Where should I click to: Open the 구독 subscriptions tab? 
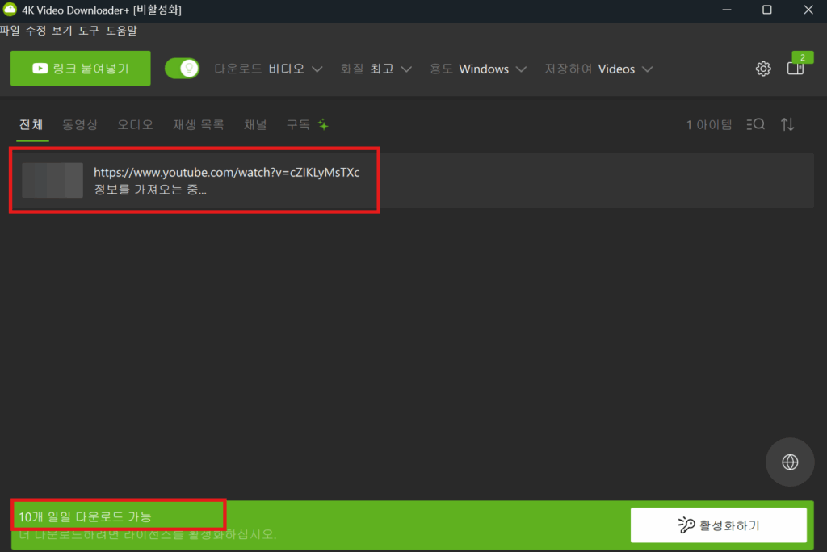(307, 125)
